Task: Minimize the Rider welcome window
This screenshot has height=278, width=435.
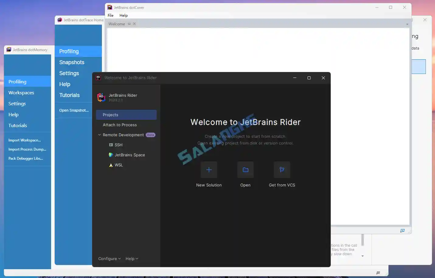Action: point(295,78)
